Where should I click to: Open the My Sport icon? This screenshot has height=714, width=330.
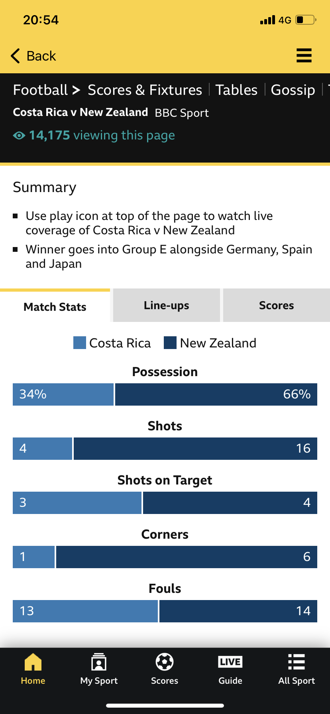click(99, 662)
